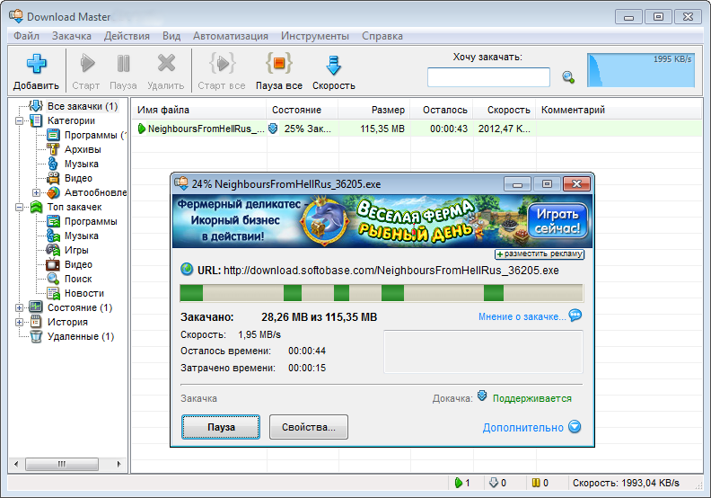
Task: Click the sidebar horizontal scrollbar thumb
Action: coord(62,464)
